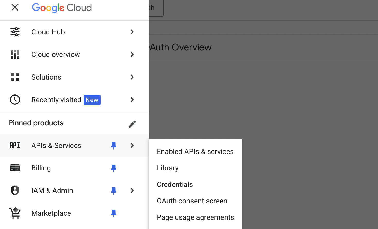378x229 pixels.
Task: Open Page usage agreements
Action: click(195, 217)
